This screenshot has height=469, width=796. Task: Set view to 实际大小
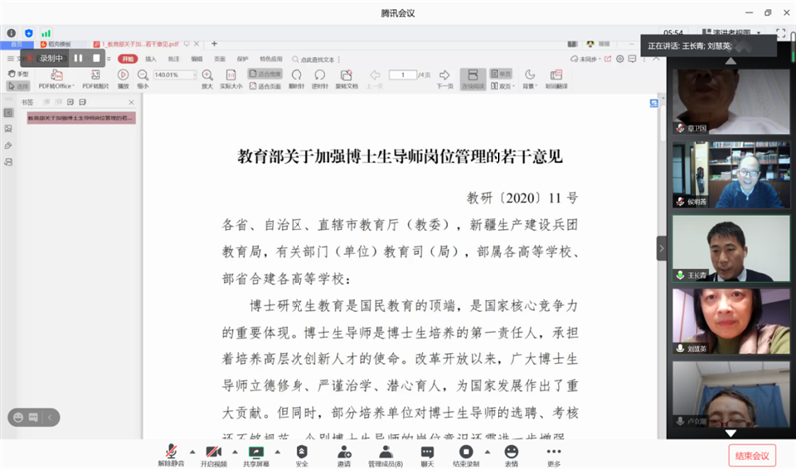[231, 80]
